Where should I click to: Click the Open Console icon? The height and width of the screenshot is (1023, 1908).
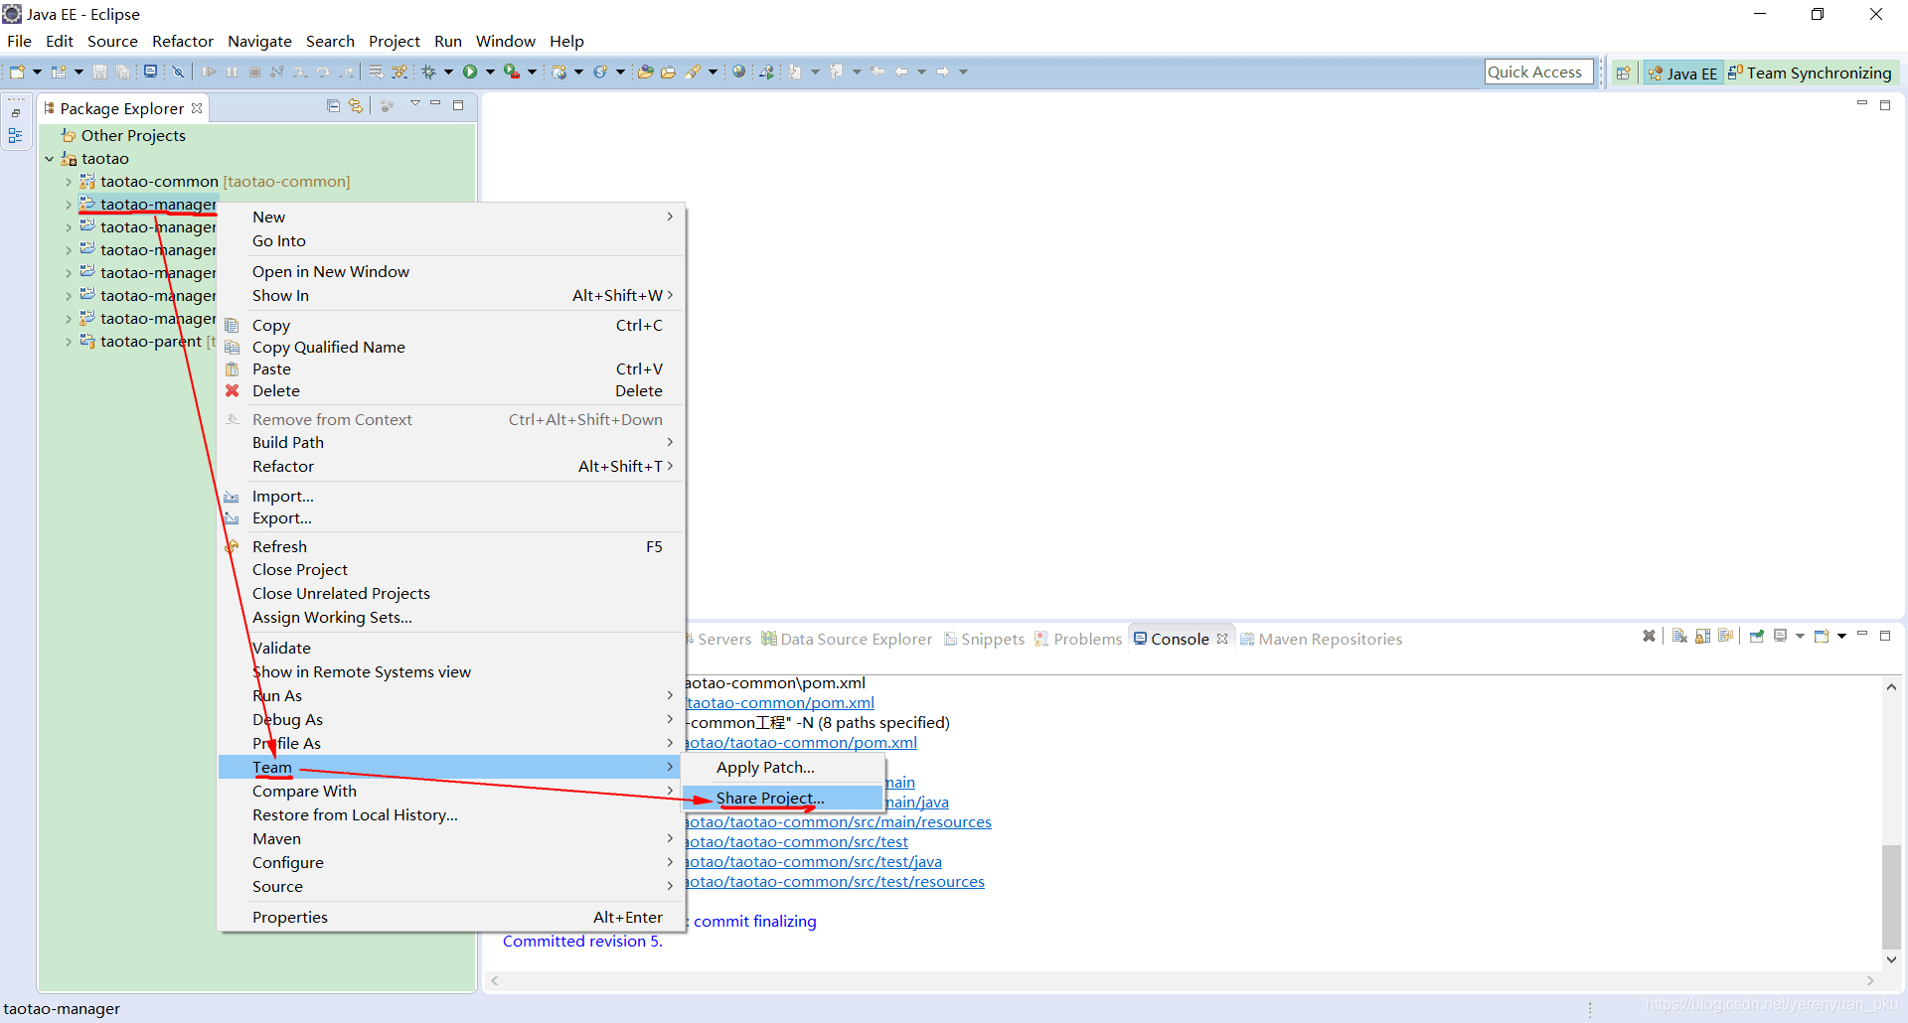coord(1822,637)
